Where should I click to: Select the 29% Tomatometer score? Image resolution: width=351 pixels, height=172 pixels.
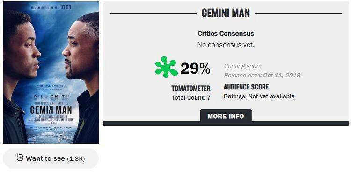pyautogui.click(x=195, y=68)
